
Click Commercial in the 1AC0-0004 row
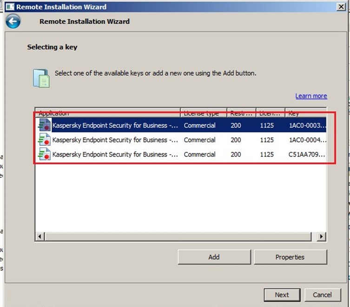point(199,140)
